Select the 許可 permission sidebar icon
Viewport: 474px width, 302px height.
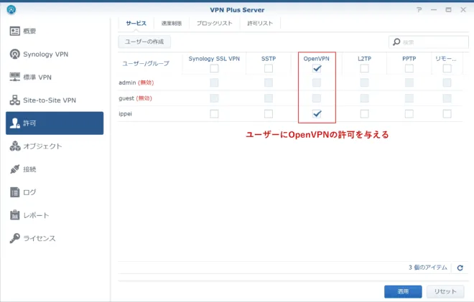15,123
